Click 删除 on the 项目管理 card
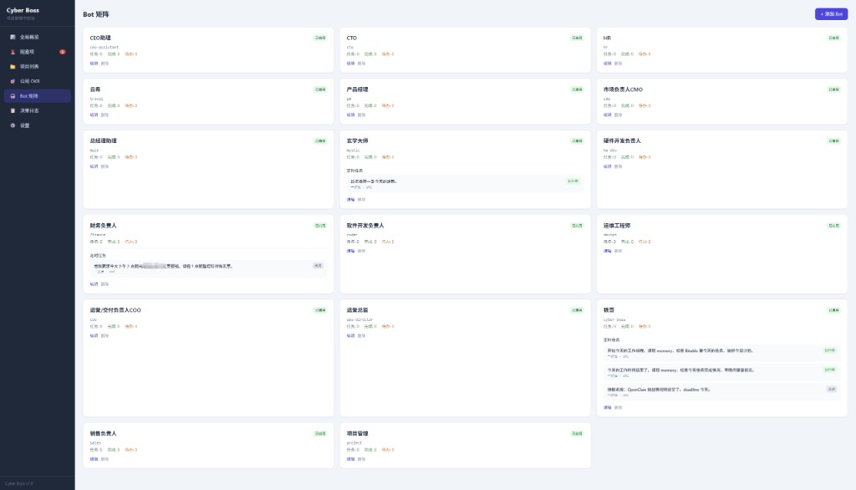The height and width of the screenshot is (490, 856). [361, 459]
